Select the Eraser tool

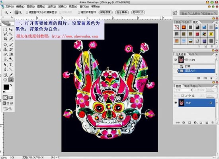(5, 54)
